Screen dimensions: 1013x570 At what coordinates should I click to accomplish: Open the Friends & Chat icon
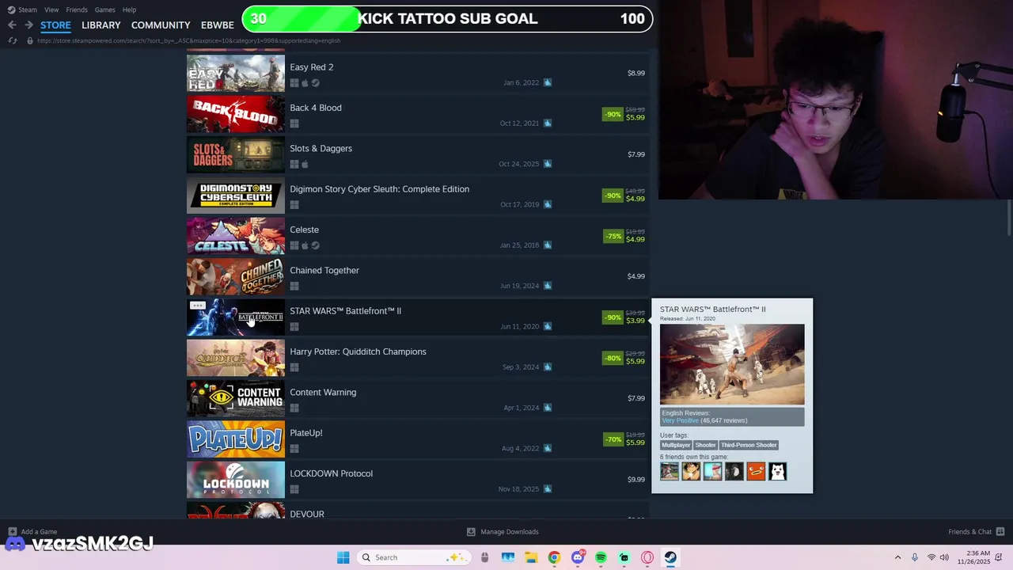pos(1000,532)
